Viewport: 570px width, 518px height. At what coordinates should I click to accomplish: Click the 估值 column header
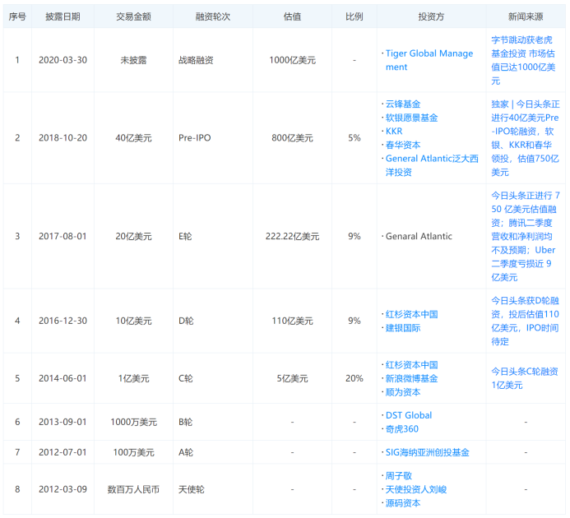tap(292, 16)
